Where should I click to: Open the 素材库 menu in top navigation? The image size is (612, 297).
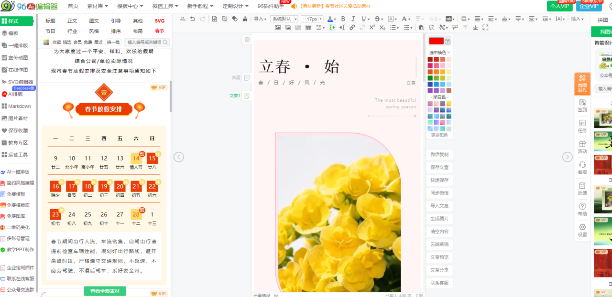pos(98,6)
